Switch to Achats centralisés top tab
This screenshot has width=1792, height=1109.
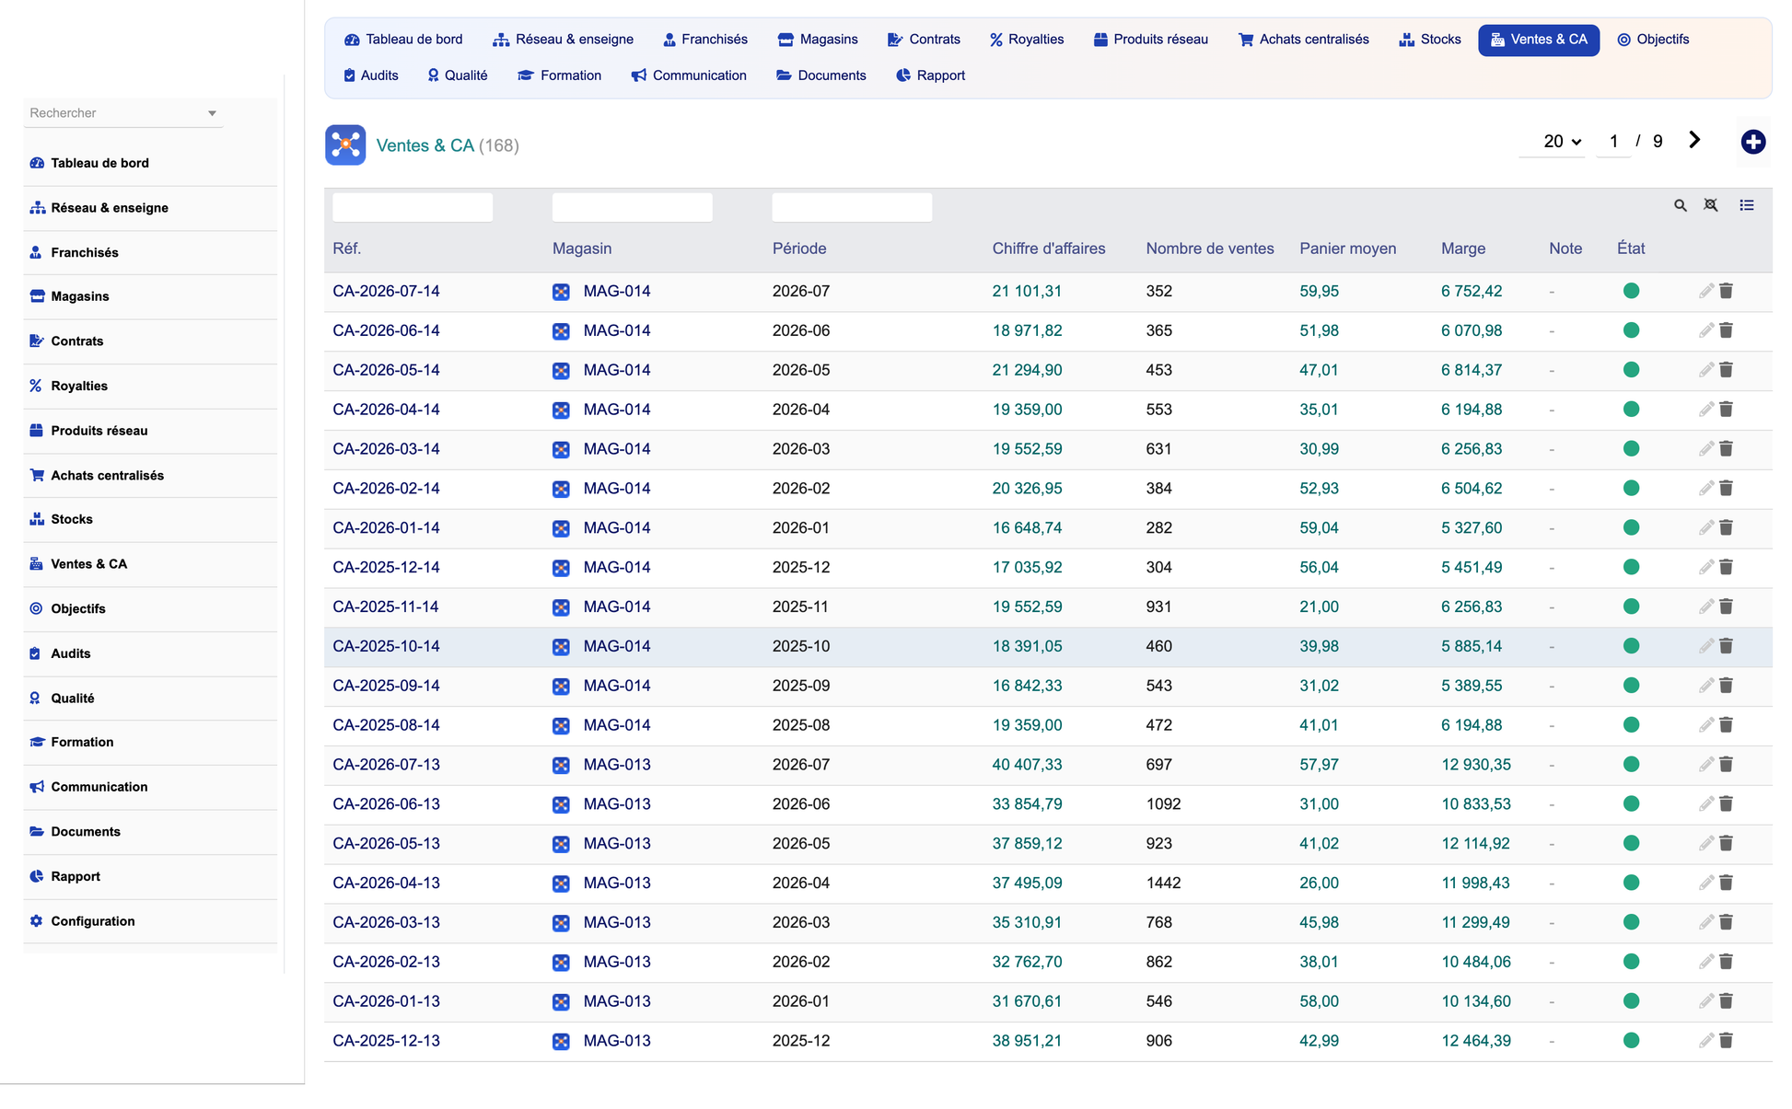[x=1304, y=40]
